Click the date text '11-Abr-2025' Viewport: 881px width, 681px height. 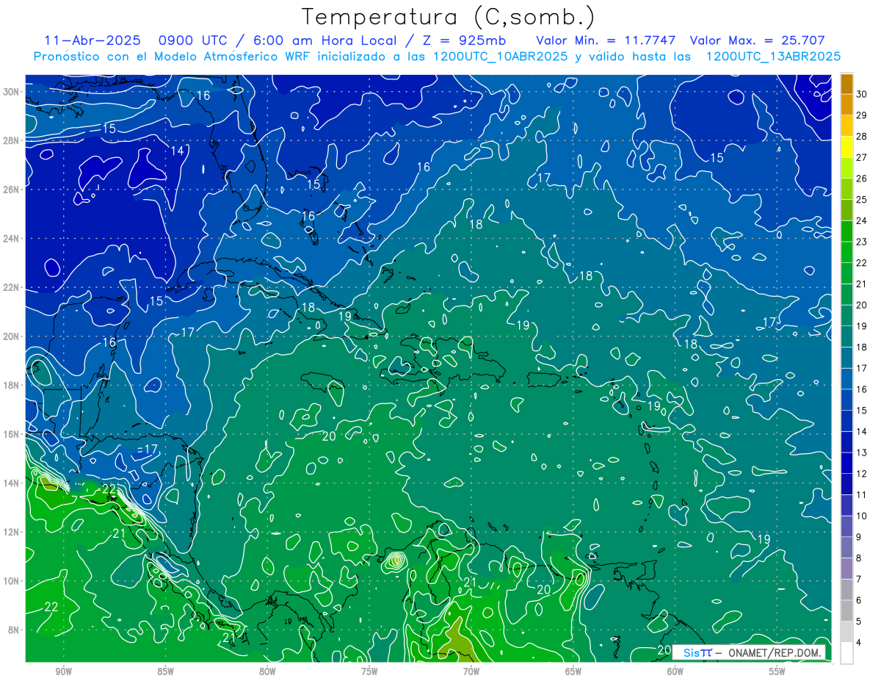pyautogui.click(x=92, y=40)
